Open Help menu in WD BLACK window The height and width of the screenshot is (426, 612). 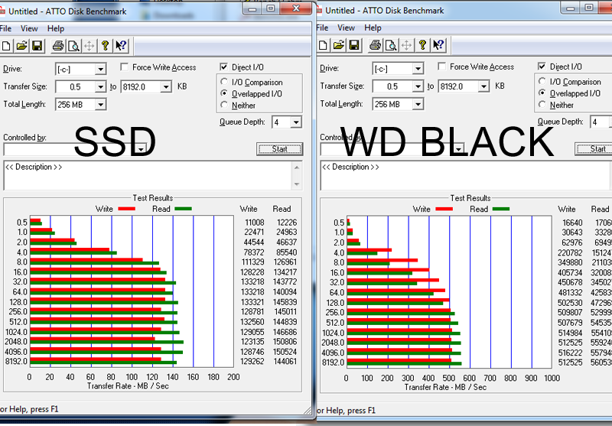tap(373, 28)
